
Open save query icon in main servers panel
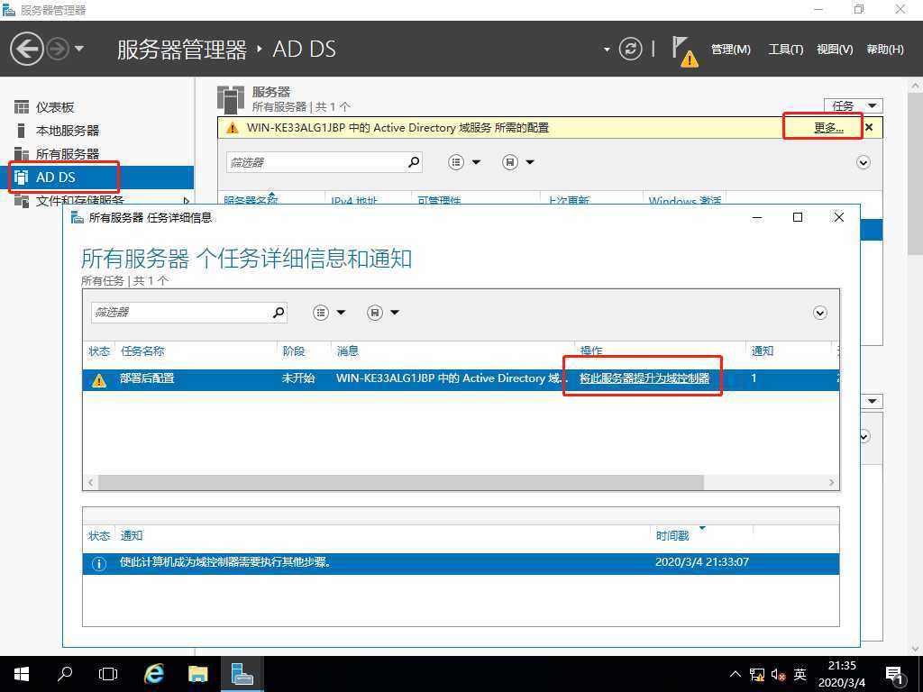(510, 162)
